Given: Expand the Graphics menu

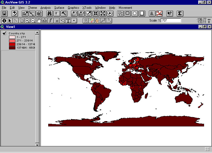Looking at the screenshot, I should 73,8.
